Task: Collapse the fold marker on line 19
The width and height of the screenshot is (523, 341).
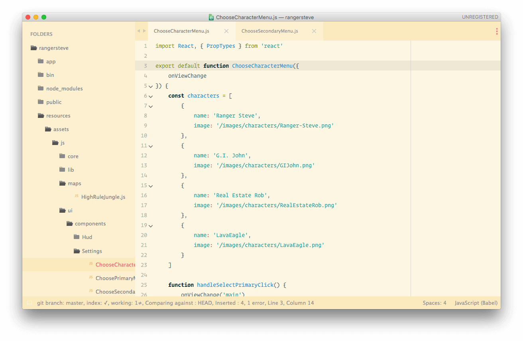Action: (151, 225)
